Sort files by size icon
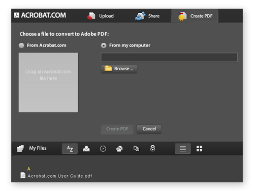Viewport: 254px width, 191px height. 136,149
